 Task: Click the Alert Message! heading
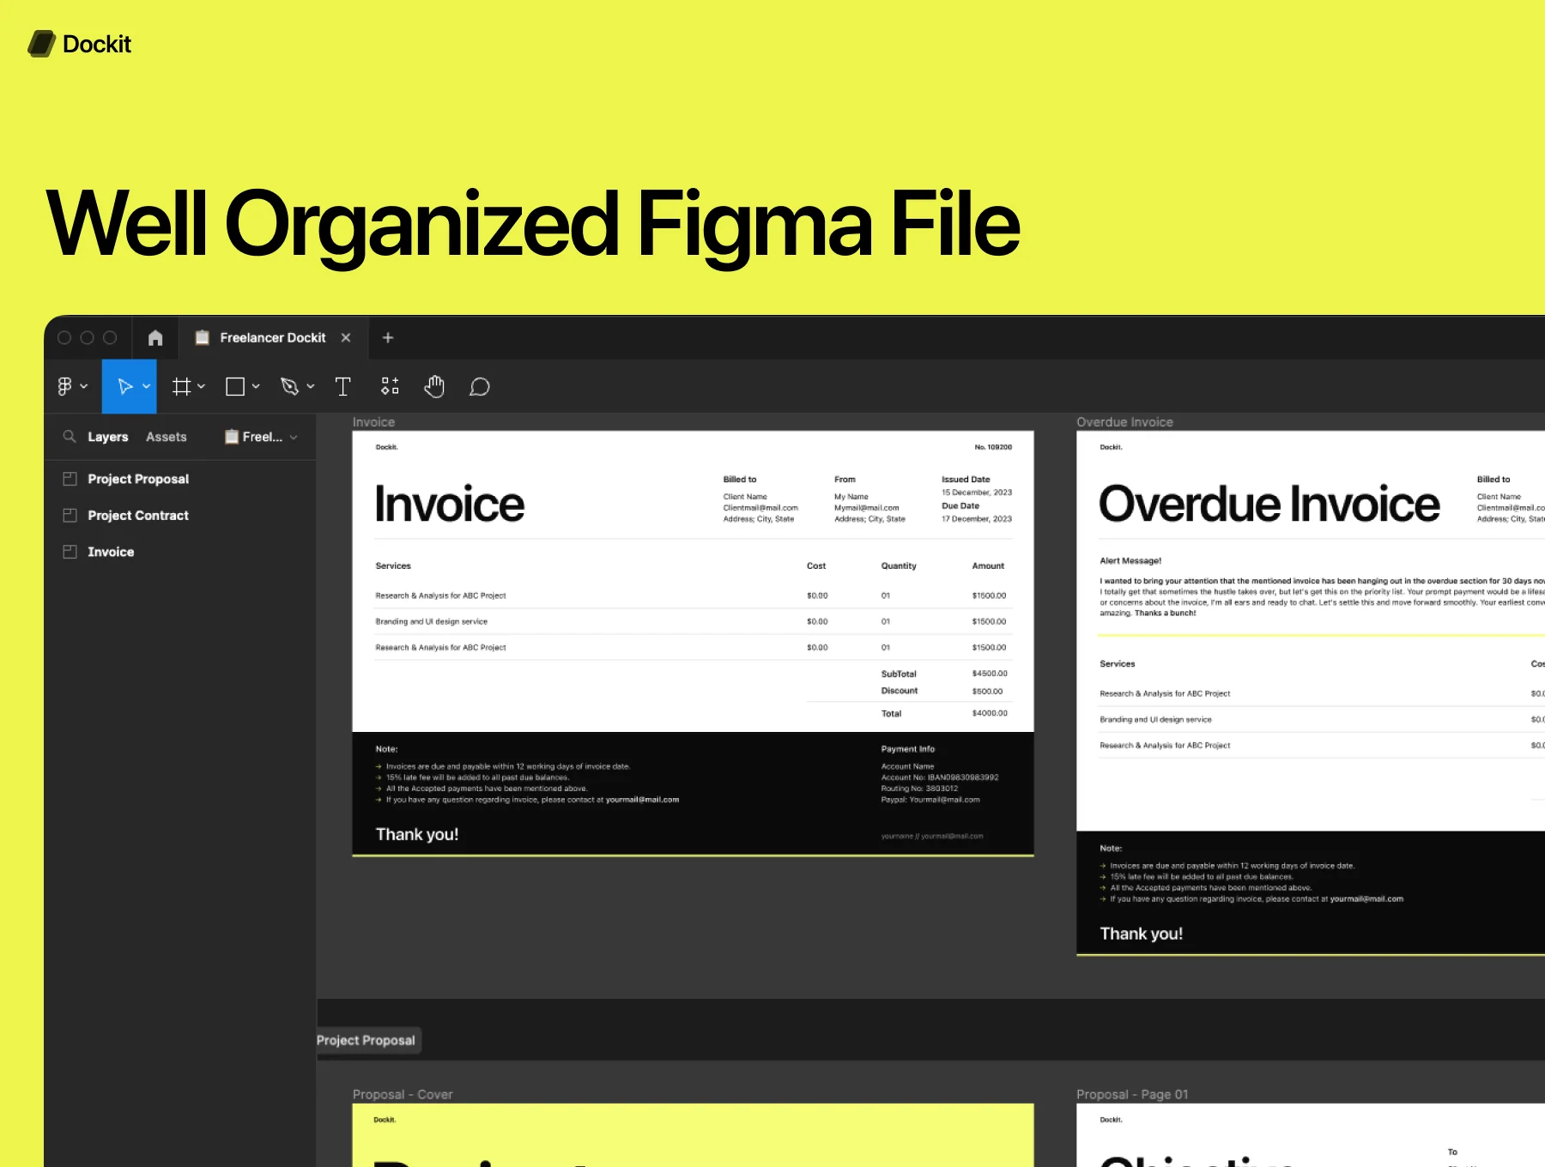(1130, 560)
